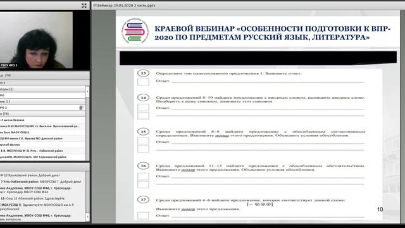
Task: Click the webcam icon beside ИРО 2
Action: (x=81, y=108)
